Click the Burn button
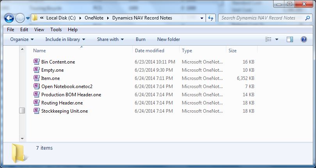Screen dimensions: 316x168 [x=140, y=39]
